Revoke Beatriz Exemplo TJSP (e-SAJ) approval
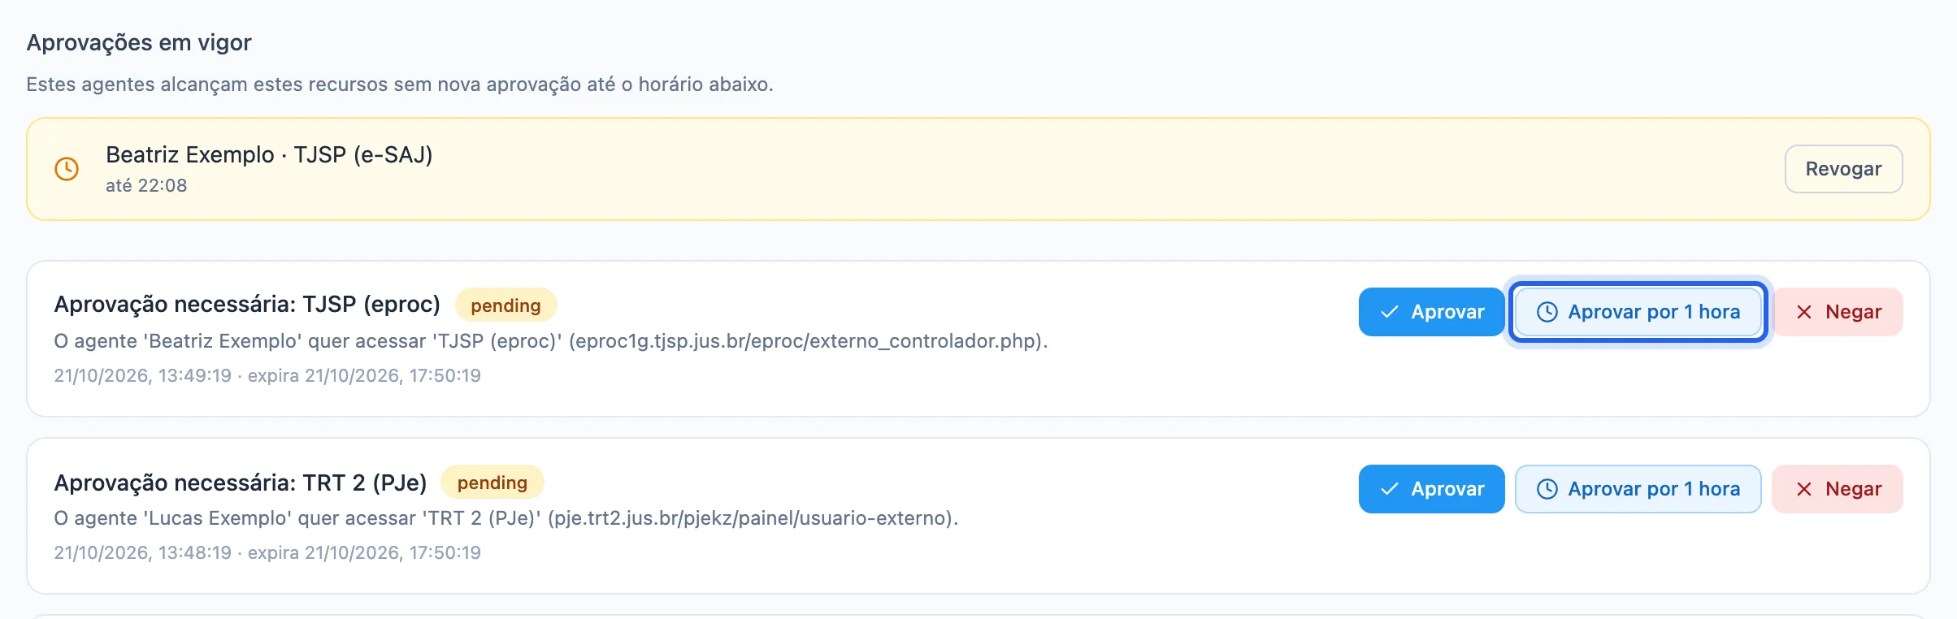 point(1843,169)
